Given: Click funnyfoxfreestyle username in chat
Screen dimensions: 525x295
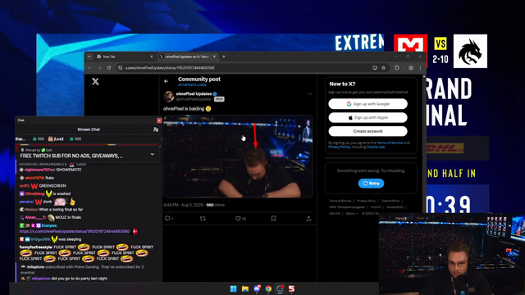Looking at the screenshot, I should 36,247.
